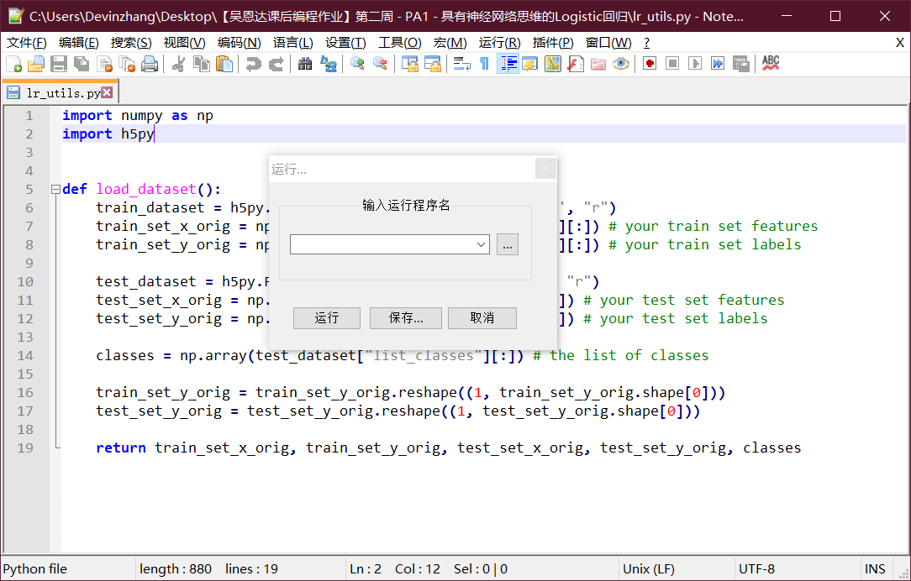Open the 语言(L) menu
This screenshot has width=911, height=581.
click(292, 42)
